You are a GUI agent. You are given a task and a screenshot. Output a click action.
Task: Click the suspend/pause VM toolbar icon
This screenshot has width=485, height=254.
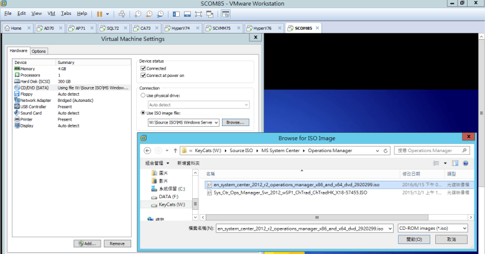point(100,13)
